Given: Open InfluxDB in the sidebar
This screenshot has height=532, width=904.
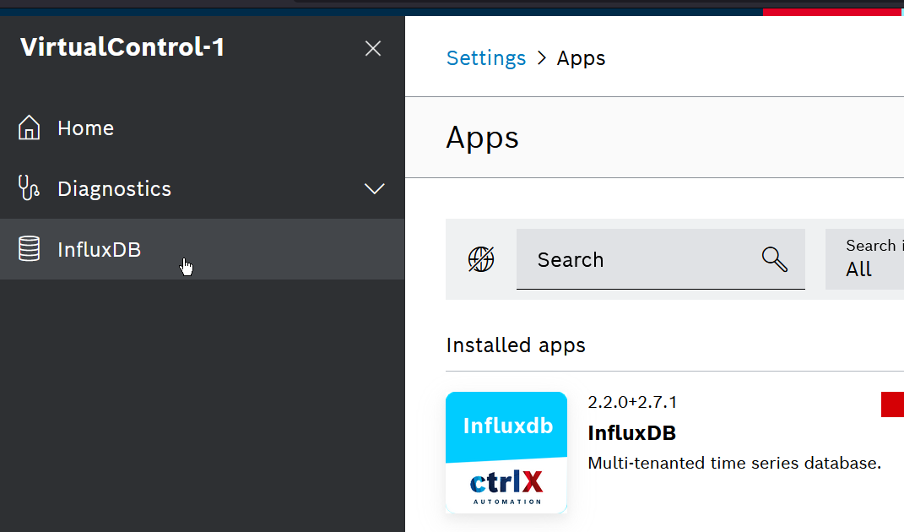Looking at the screenshot, I should 202,249.
